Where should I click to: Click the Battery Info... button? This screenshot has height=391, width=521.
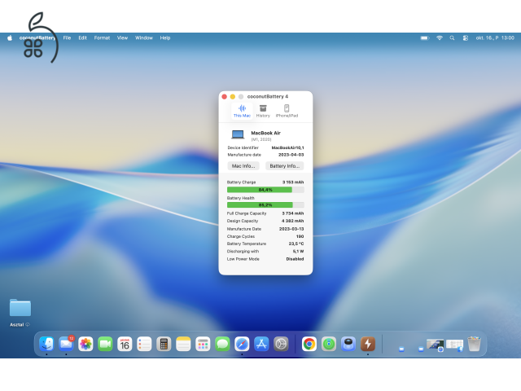point(284,166)
